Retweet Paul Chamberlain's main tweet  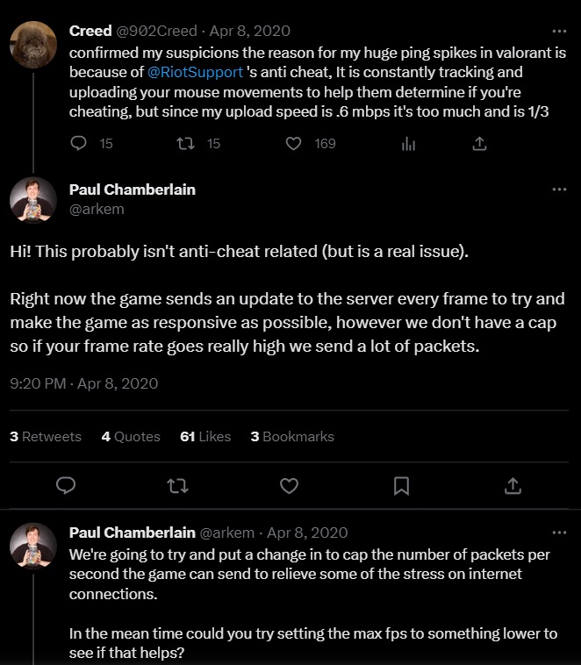pyautogui.click(x=177, y=485)
